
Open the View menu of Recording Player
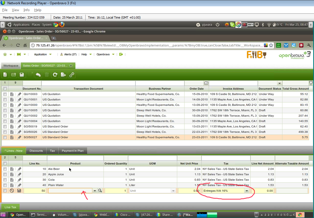tap(15, 10)
